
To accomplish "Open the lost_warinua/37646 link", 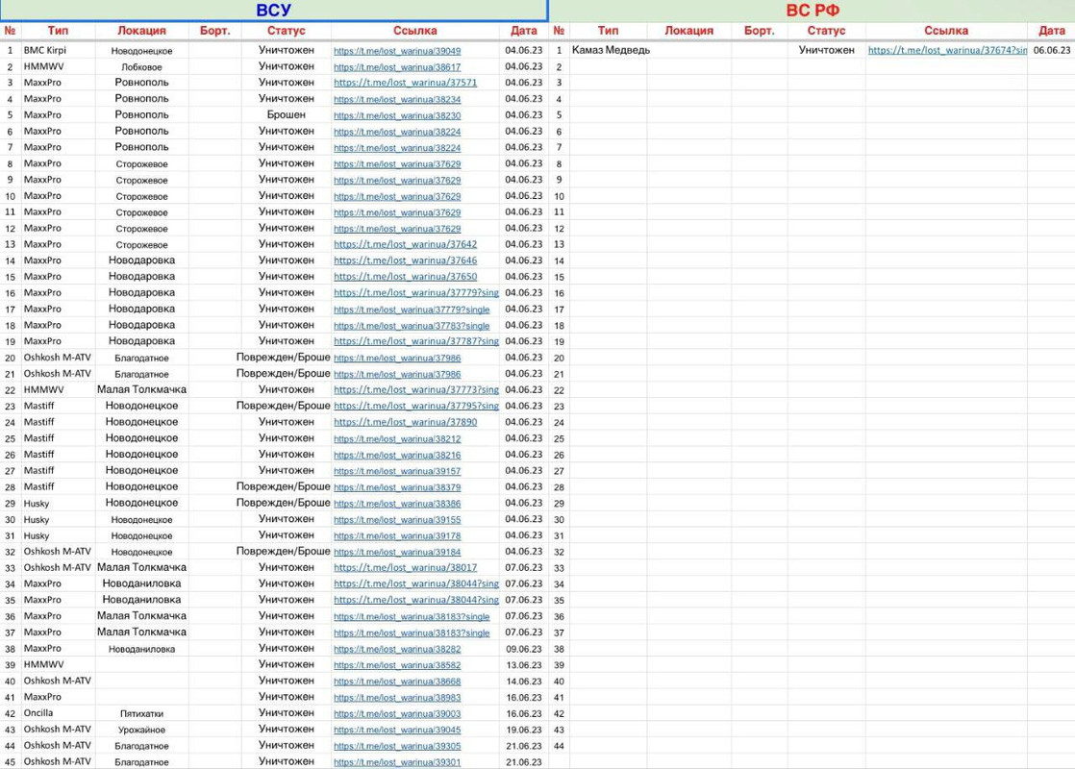I will coord(405,260).
